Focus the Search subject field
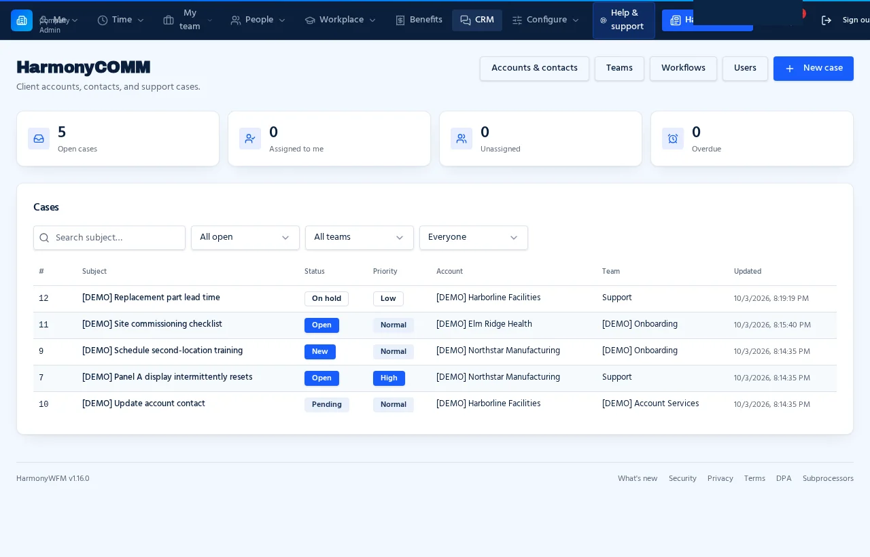This screenshot has width=870, height=557. (109, 238)
